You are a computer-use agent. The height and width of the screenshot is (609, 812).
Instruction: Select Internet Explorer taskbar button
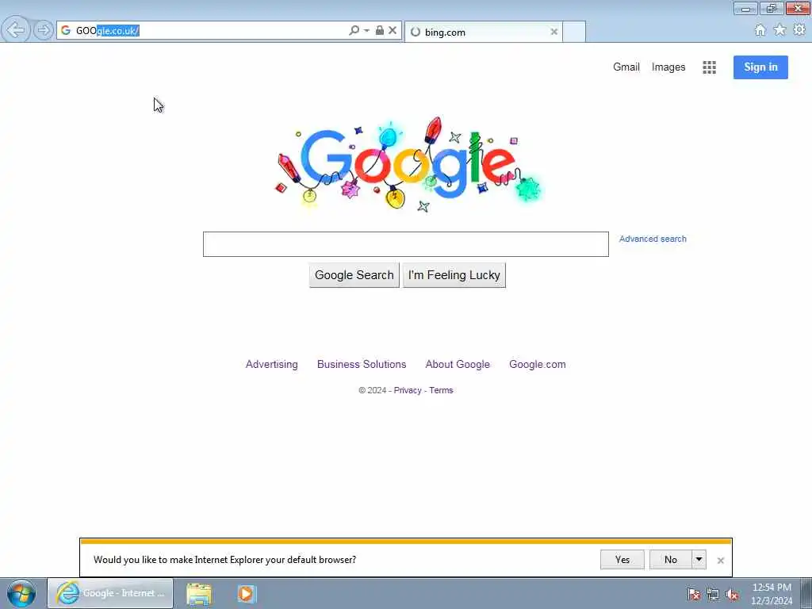[110, 593]
